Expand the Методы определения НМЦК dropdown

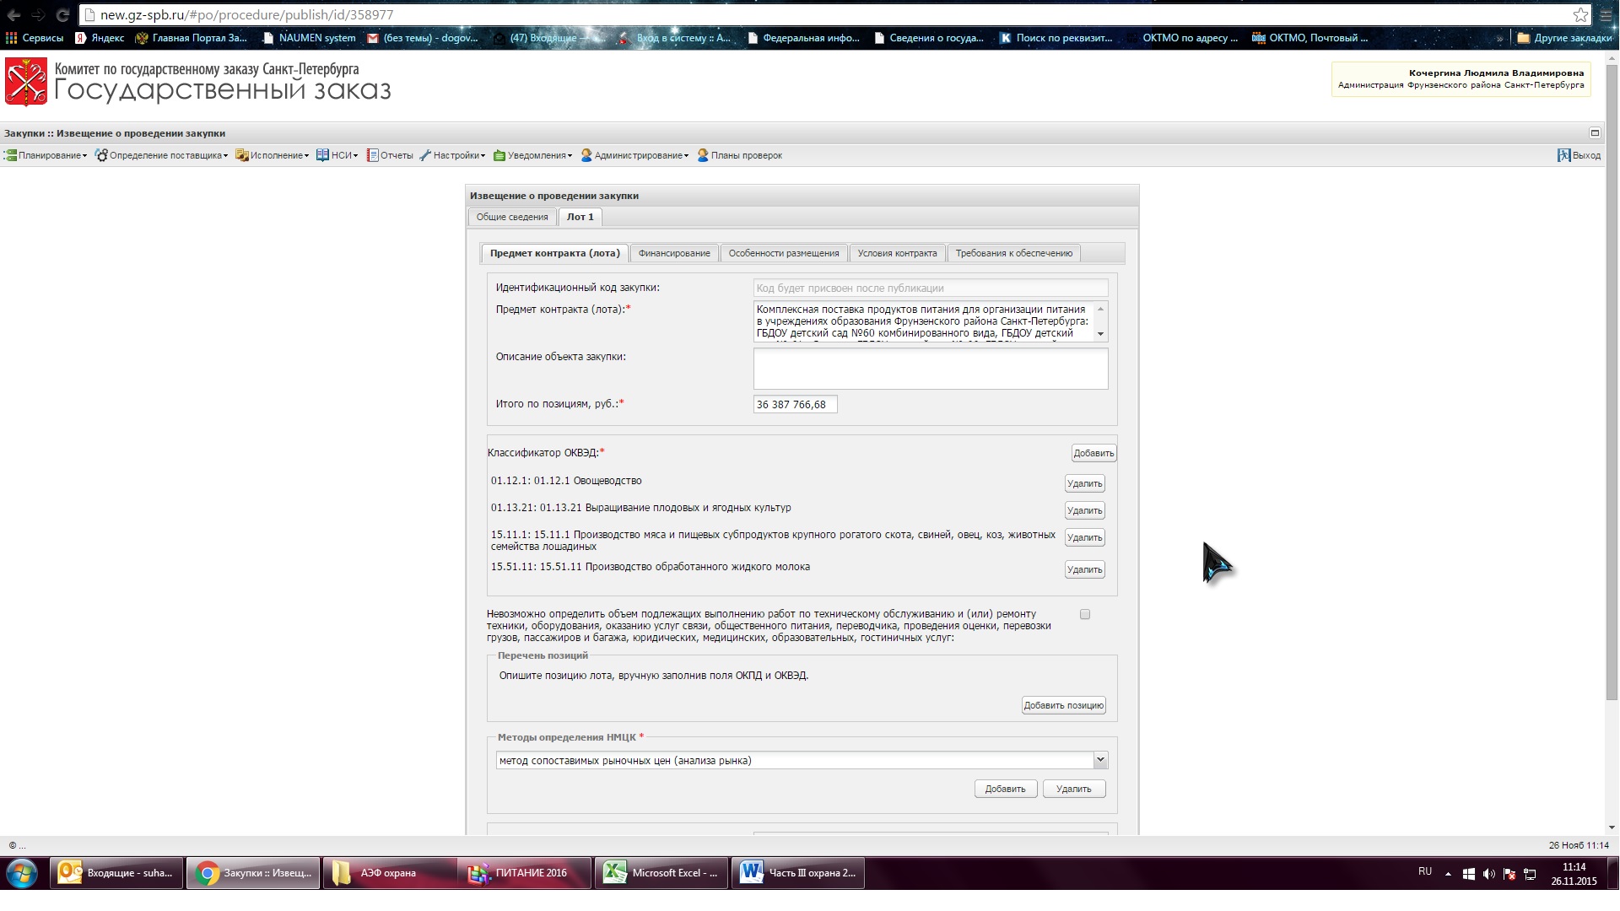pyautogui.click(x=1100, y=760)
